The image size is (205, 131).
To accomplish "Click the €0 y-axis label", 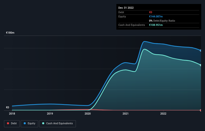I will click(x=7, y=107).
